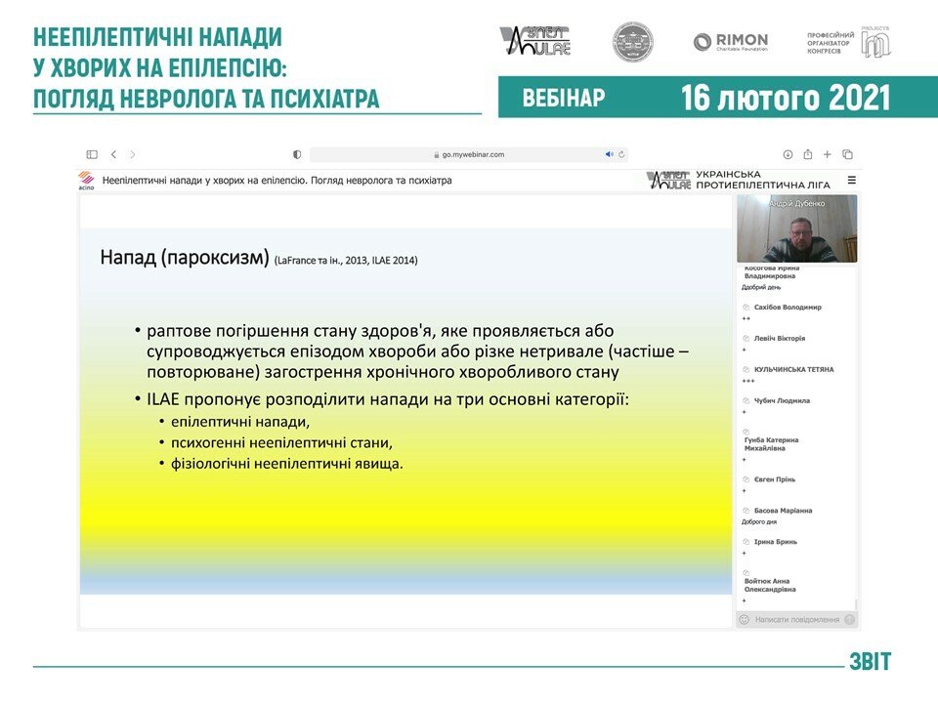
Task: Mute the tab audio speaker icon
Action: (609, 154)
